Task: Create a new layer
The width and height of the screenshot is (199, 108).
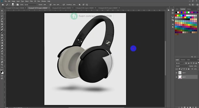Action: (193, 107)
